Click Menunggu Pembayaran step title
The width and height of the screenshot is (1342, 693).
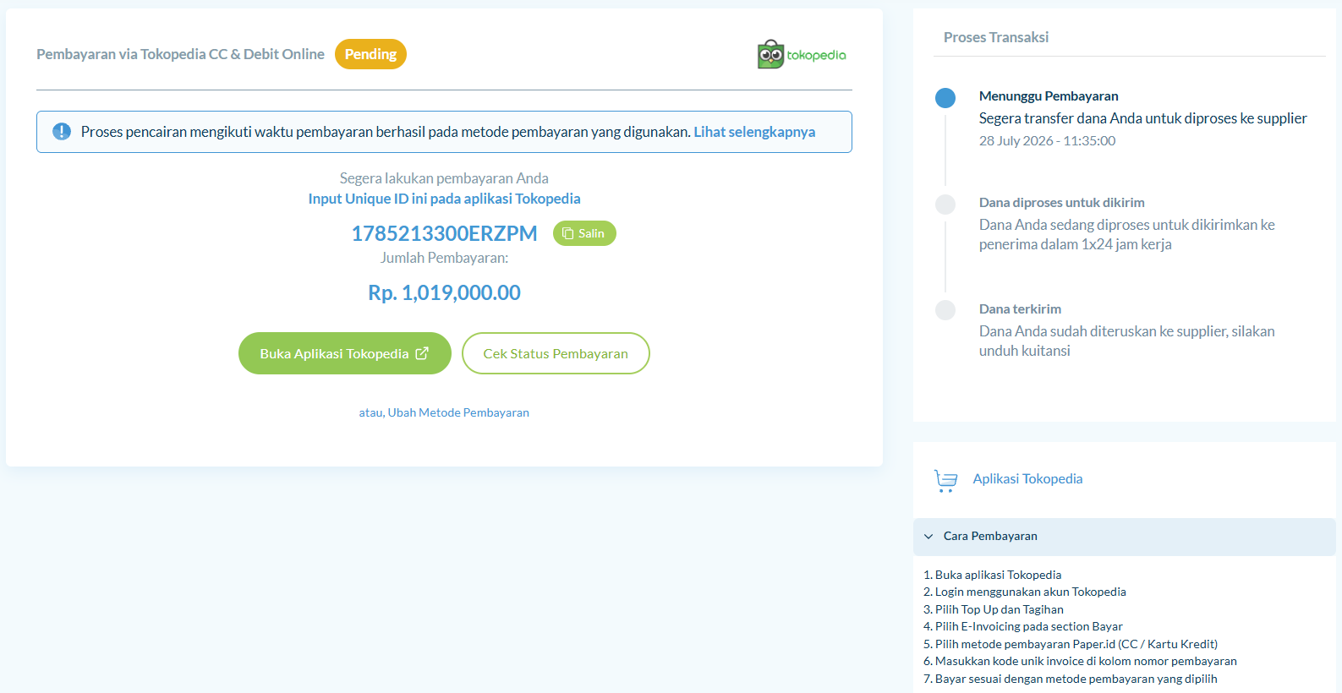click(x=1049, y=96)
